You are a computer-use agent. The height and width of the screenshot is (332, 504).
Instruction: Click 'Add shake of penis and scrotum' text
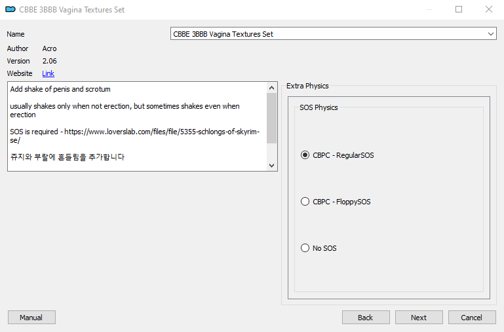pos(60,89)
